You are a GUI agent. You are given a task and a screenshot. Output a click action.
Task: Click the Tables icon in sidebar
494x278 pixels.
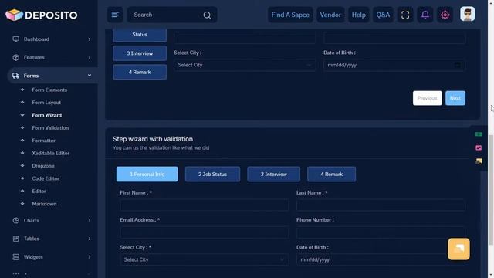[15, 239]
